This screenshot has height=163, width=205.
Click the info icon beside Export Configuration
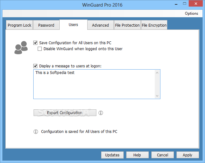click(x=101, y=113)
